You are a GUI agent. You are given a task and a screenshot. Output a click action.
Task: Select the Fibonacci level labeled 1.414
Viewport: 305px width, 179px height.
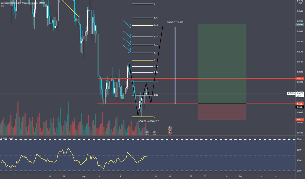[143, 37]
